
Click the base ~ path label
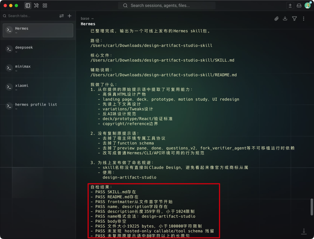point(87,18)
